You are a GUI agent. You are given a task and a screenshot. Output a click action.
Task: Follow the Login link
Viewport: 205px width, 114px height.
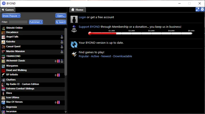pos(82,17)
